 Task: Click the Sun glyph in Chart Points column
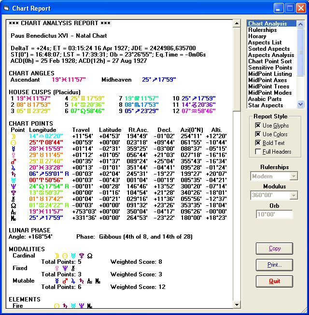[14, 143]
